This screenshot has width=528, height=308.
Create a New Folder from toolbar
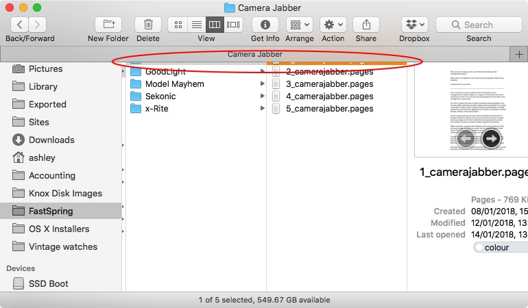[108, 25]
